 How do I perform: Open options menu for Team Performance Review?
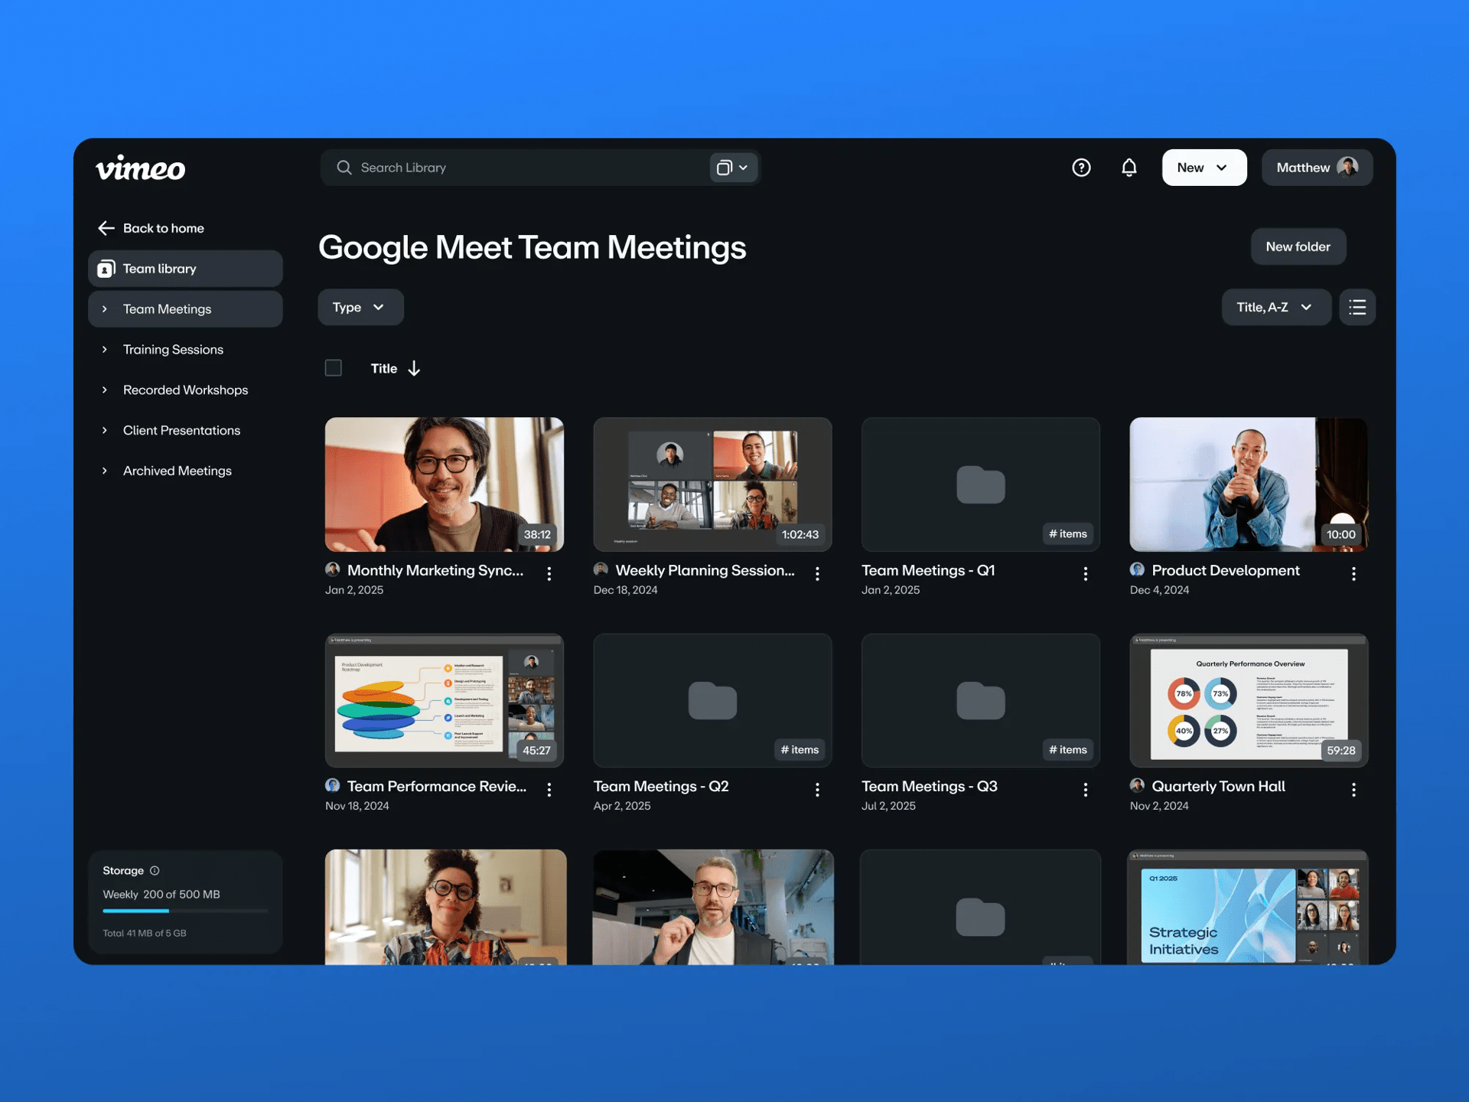(549, 789)
